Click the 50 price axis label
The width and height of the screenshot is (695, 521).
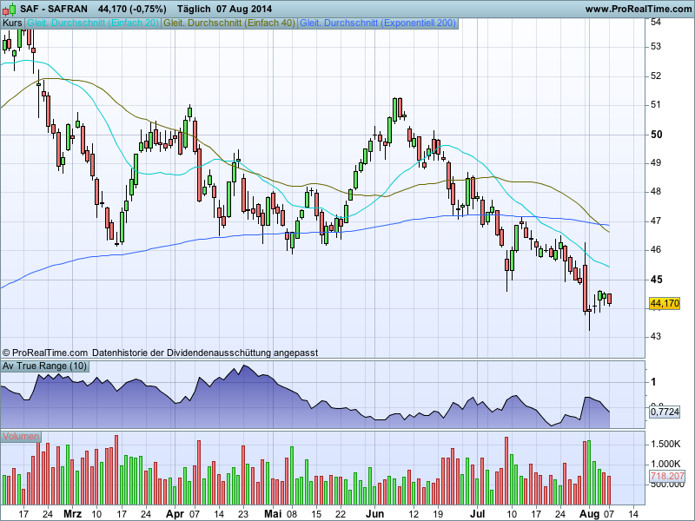point(656,135)
